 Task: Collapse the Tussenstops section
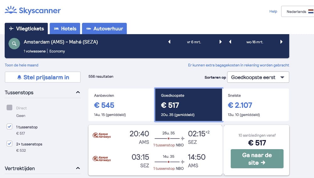[78, 92]
